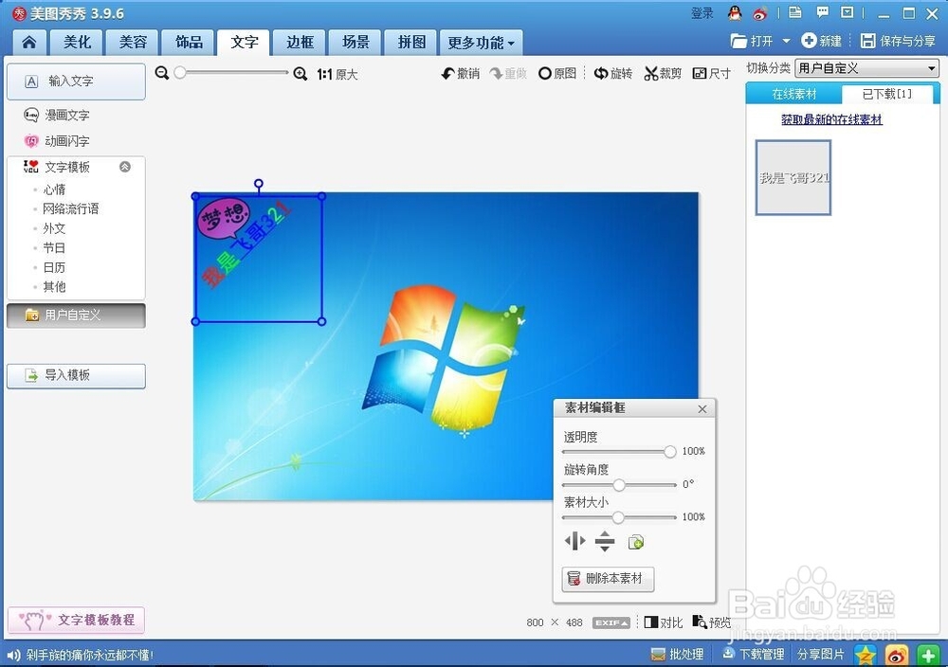Click the 对比 compare button
This screenshot has height=667, width=948.
pos(664,622)
